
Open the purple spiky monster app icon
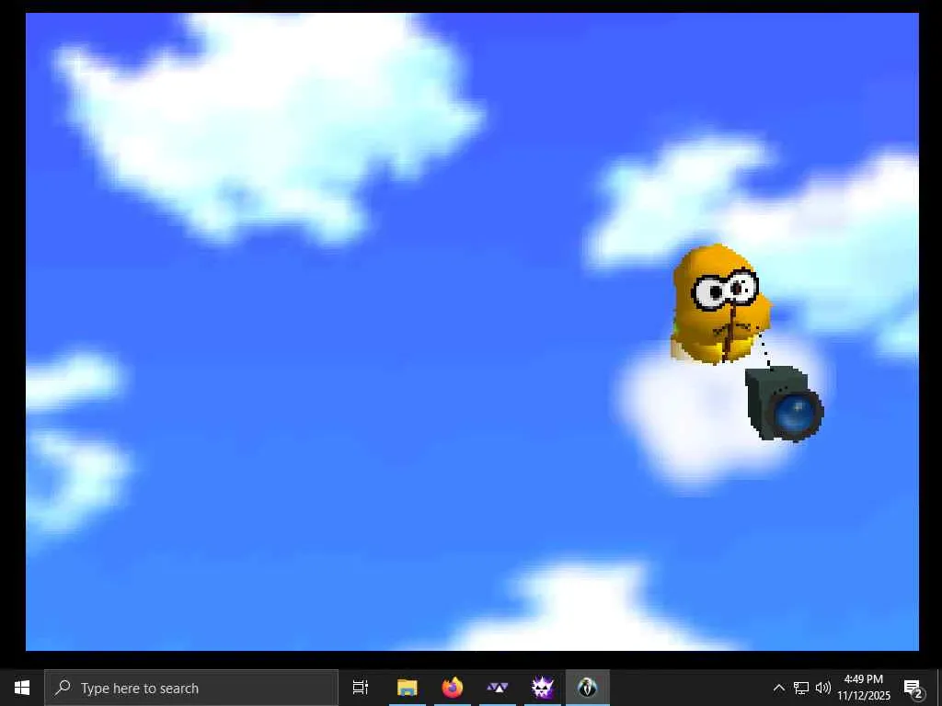[x=543, y=688]
